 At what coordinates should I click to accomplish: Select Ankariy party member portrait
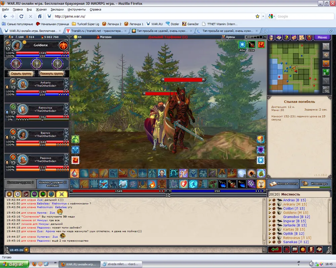(x=23, y=84)
